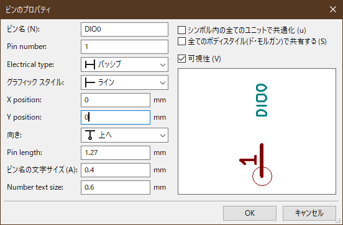The image size is (343, 225).
Task: Click the upward orientation pin icon
Action: (x=90, y=135)
